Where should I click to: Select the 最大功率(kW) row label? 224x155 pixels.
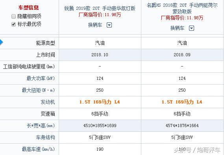(41, 78)
